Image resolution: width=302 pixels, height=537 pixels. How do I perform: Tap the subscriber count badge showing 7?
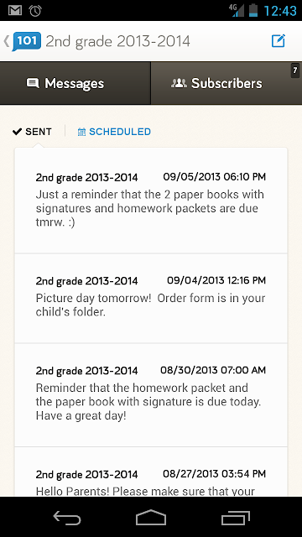(x=294, y=70)
